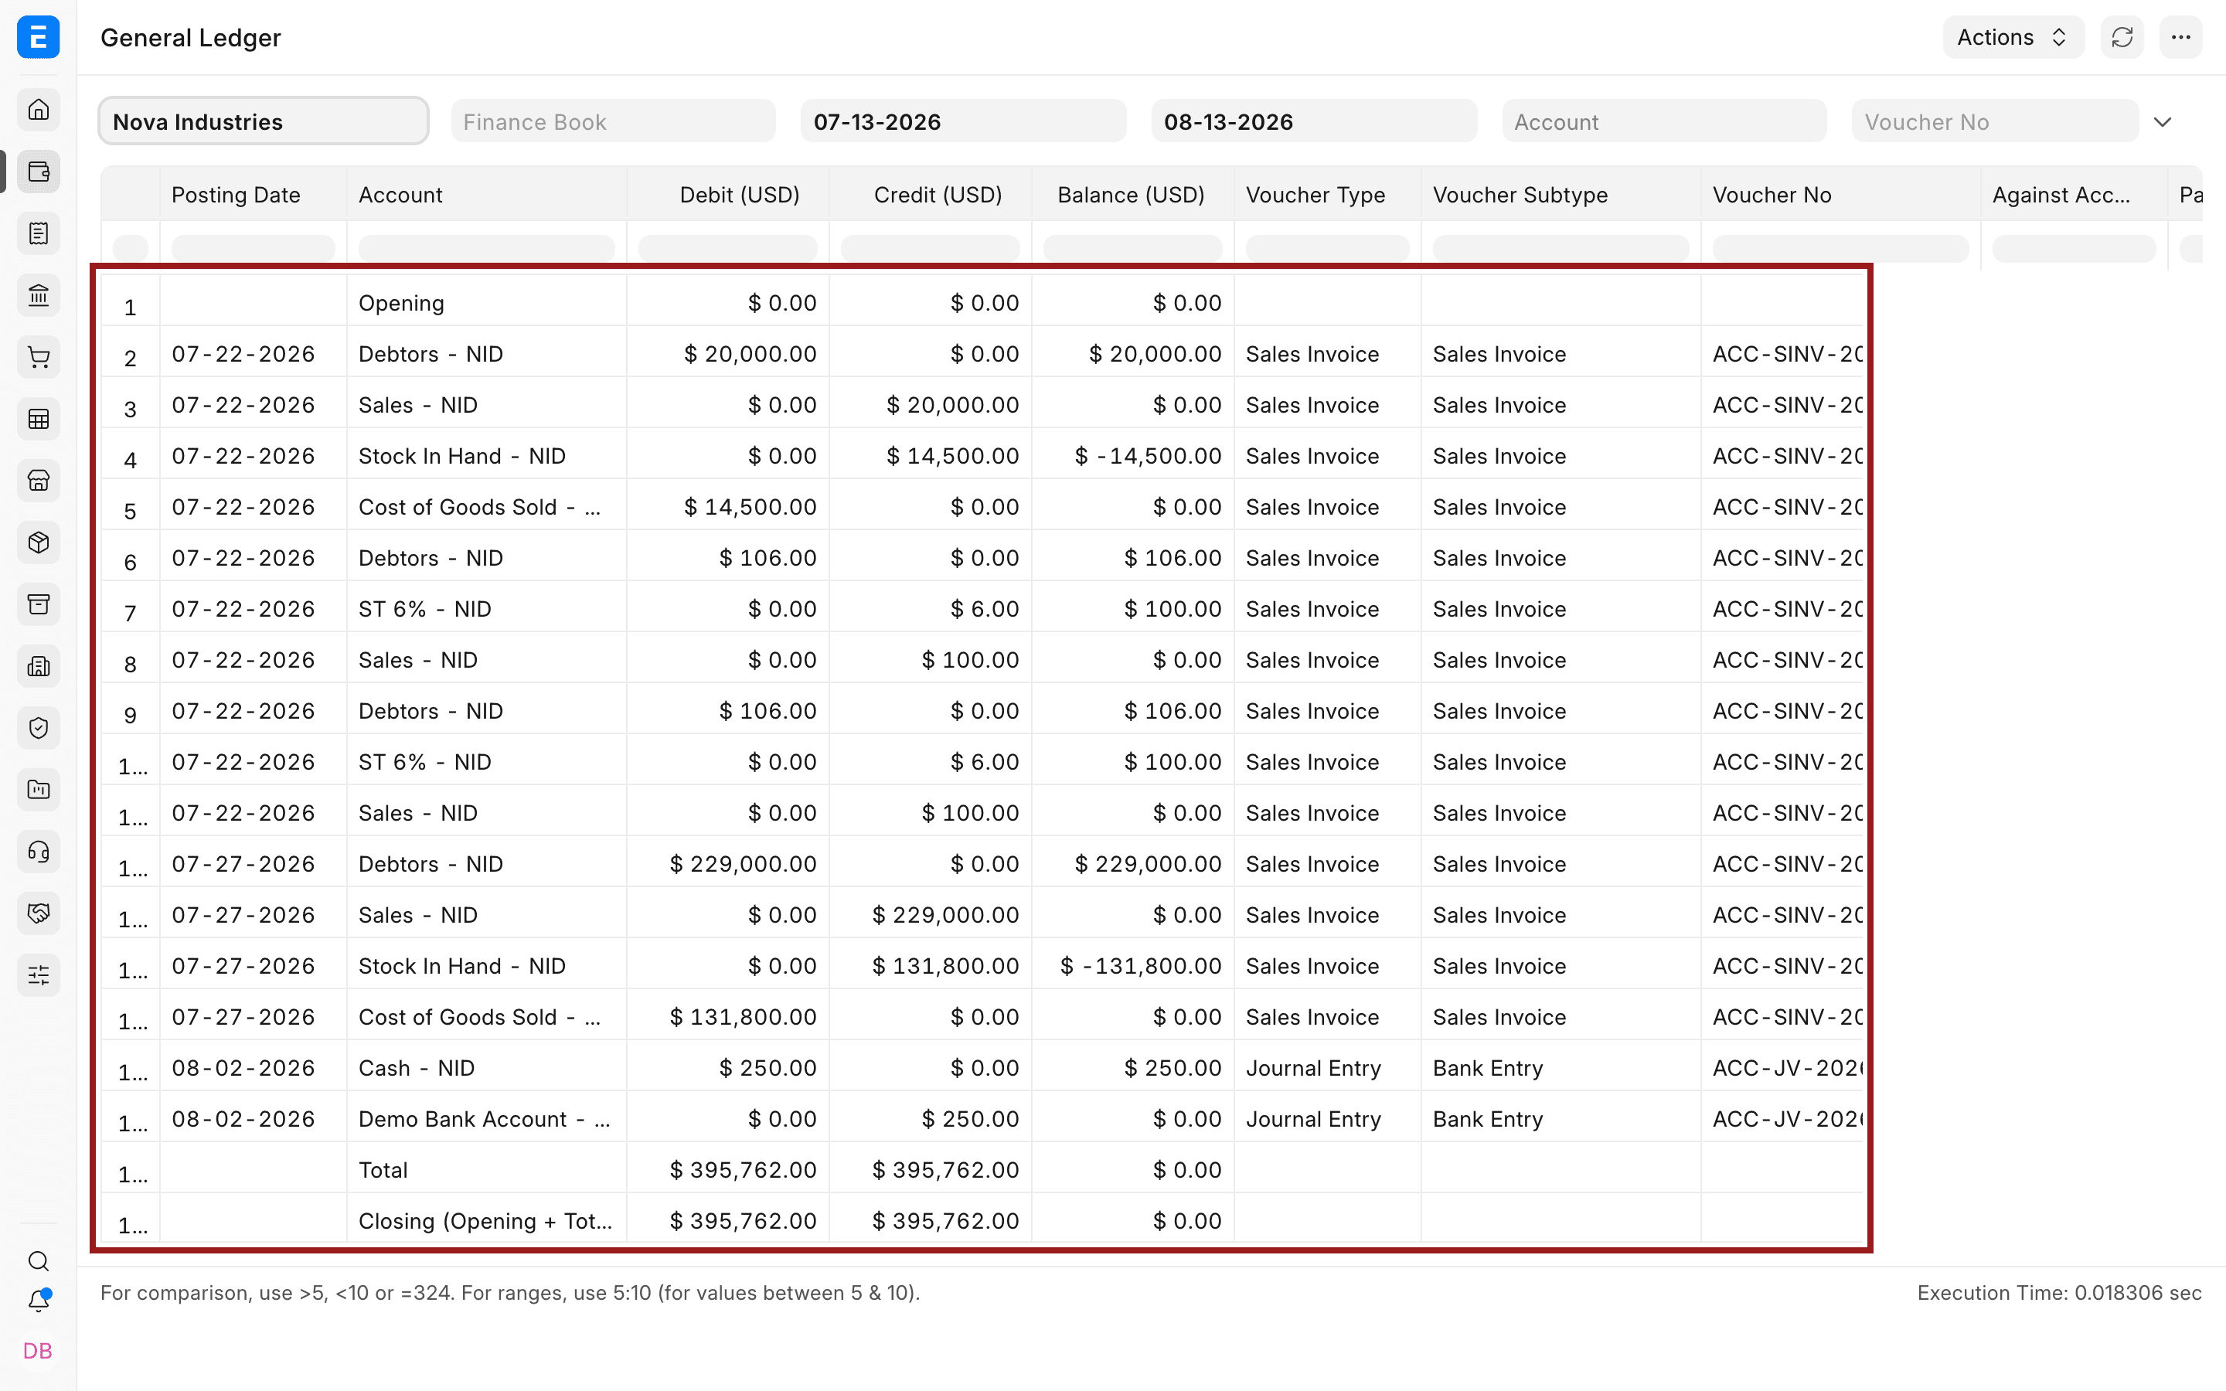
Task: Click the DB user avatar
Action: click(x=38, y=1352)
